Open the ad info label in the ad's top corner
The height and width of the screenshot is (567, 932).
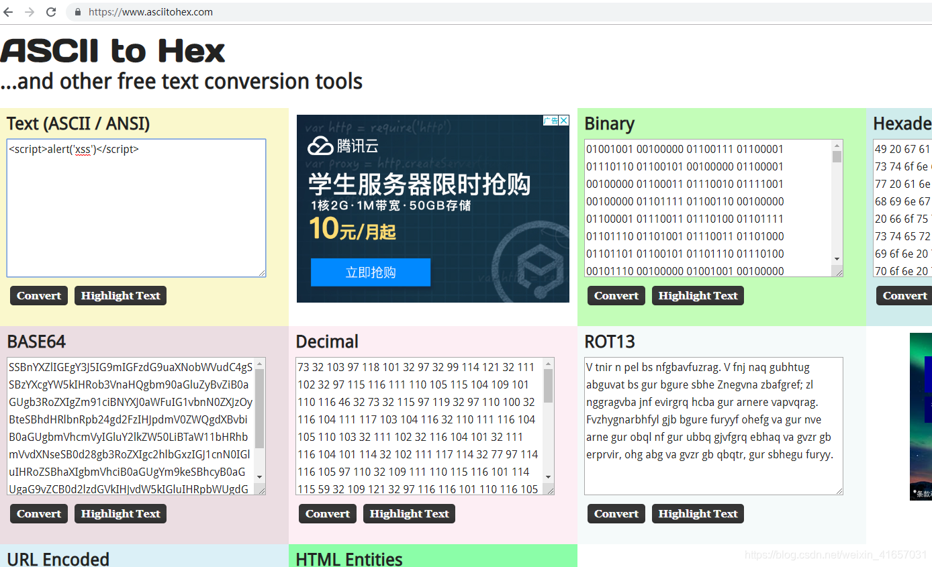coord(551,121)
